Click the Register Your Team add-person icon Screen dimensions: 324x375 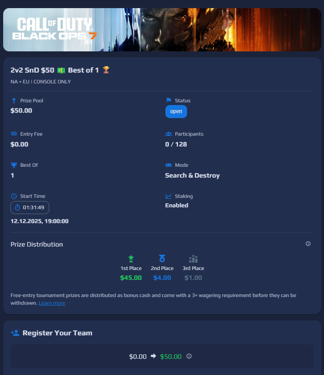tap(15, 333)
